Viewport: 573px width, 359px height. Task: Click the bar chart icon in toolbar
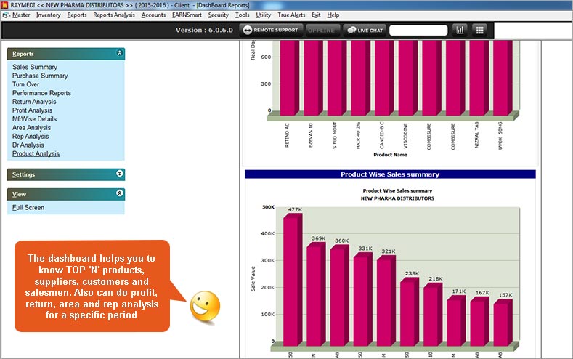(x=460, y=30)
